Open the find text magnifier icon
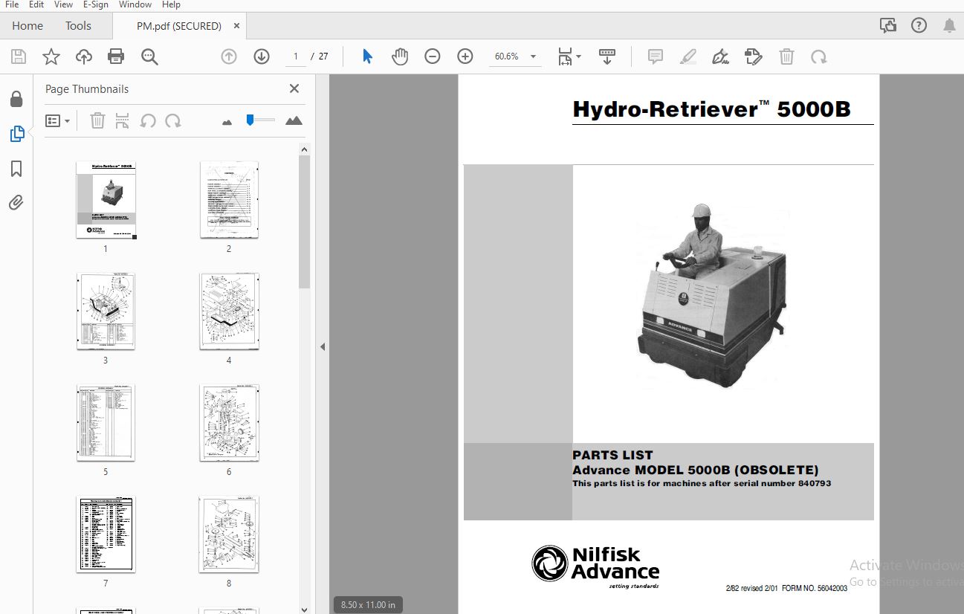 coord(149,56)
